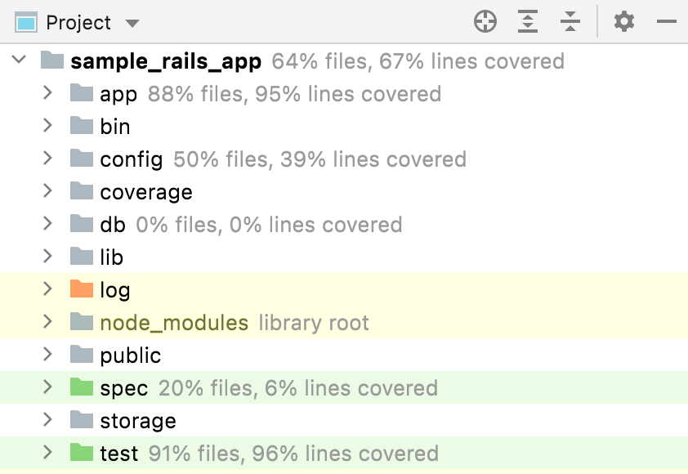Expand the app directory
This screenshot has width=688, height=474.
[47, 93]
